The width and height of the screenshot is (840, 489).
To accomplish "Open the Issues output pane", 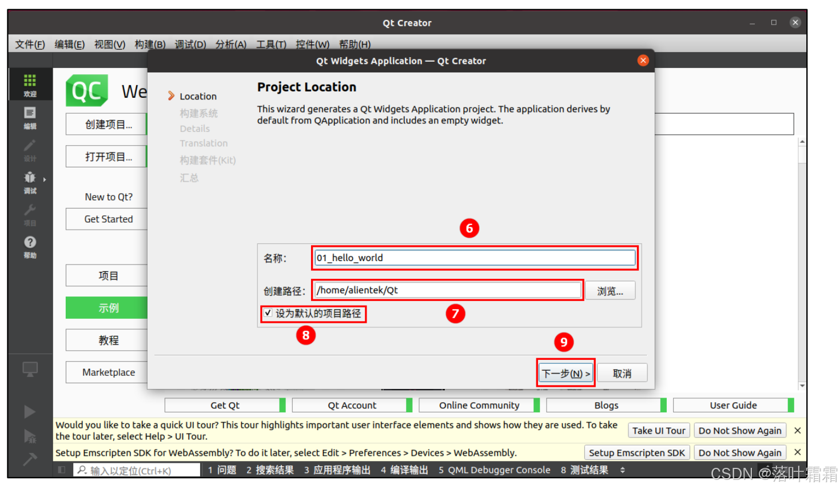I will 222,470.
